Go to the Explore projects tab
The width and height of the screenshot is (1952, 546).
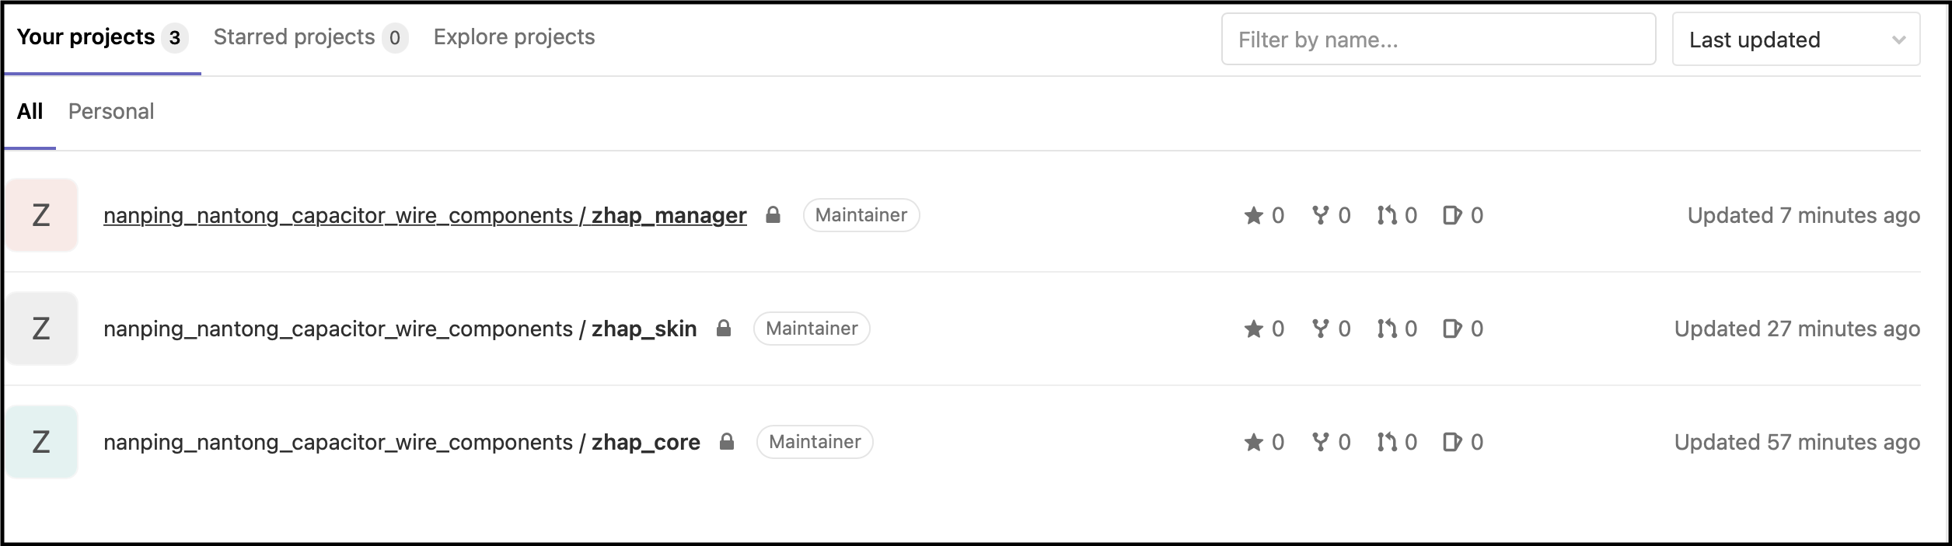[514, 37]
